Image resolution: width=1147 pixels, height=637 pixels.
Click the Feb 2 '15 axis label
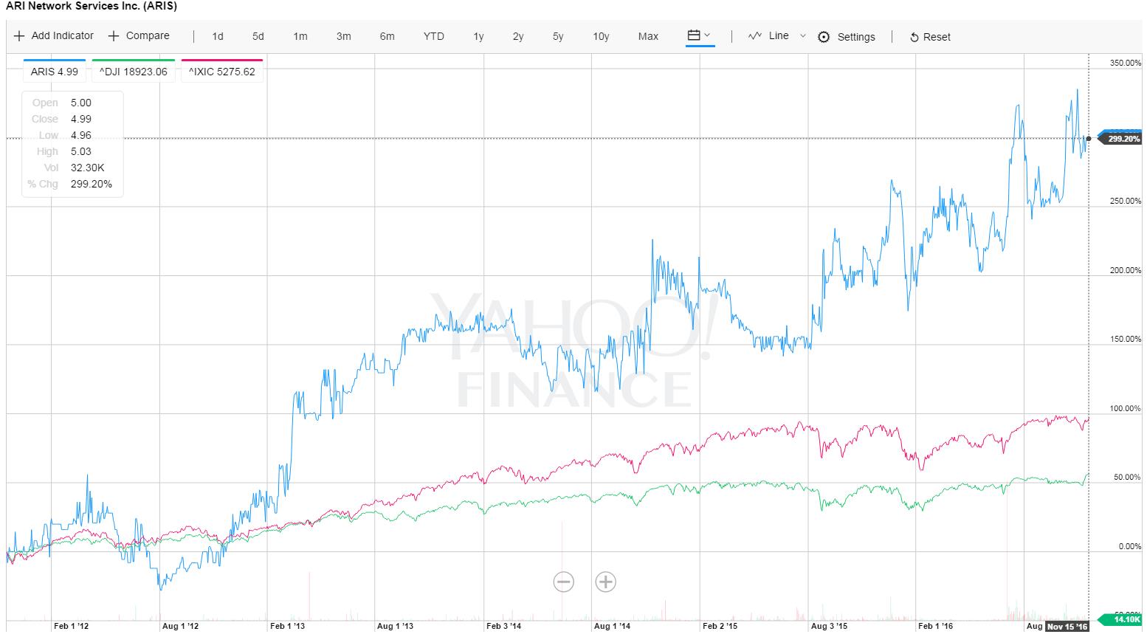tap(720, 626)
